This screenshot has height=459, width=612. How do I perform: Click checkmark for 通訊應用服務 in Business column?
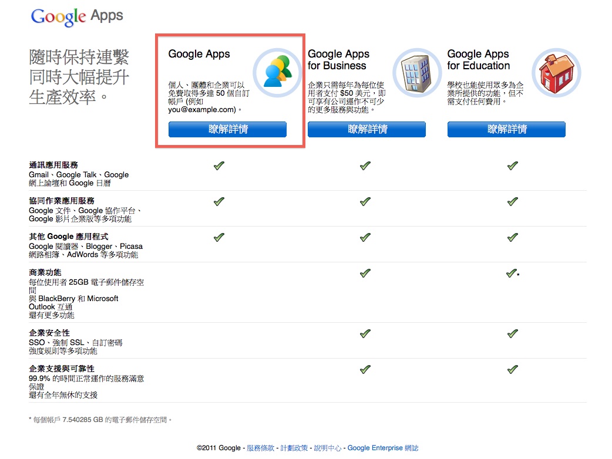[x=365, y=166]
